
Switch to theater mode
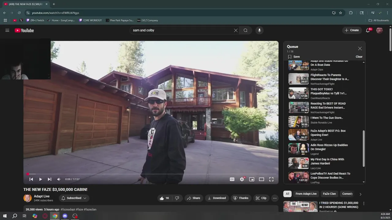262,179
